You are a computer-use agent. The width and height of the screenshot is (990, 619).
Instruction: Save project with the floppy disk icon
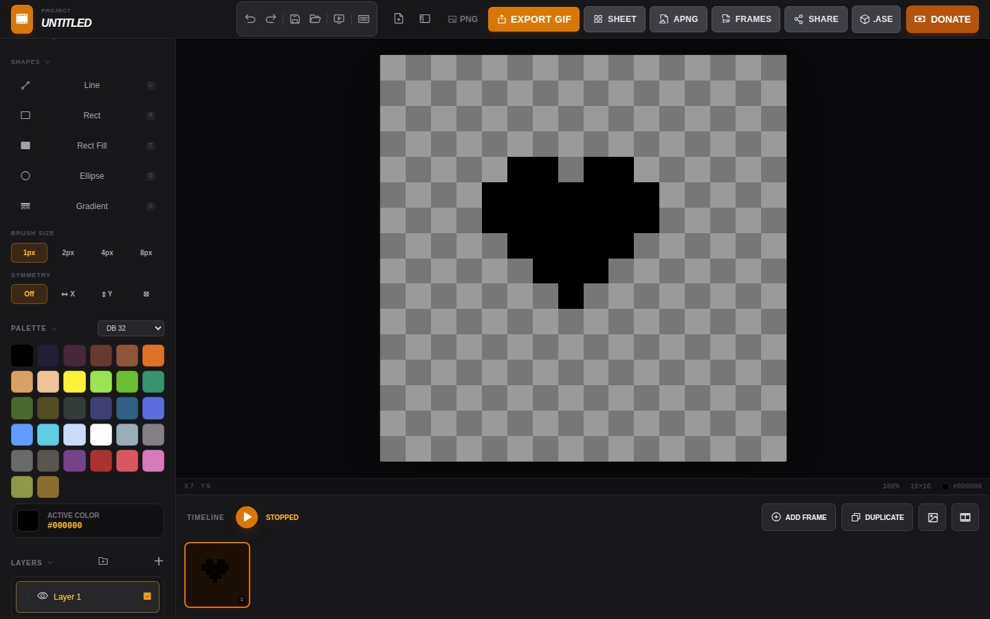pyautogui.click(x=295, y=19)
